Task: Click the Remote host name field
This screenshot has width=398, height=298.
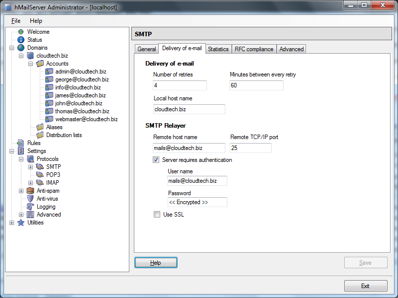Action: pyautogui.click(x=189, y=148)
